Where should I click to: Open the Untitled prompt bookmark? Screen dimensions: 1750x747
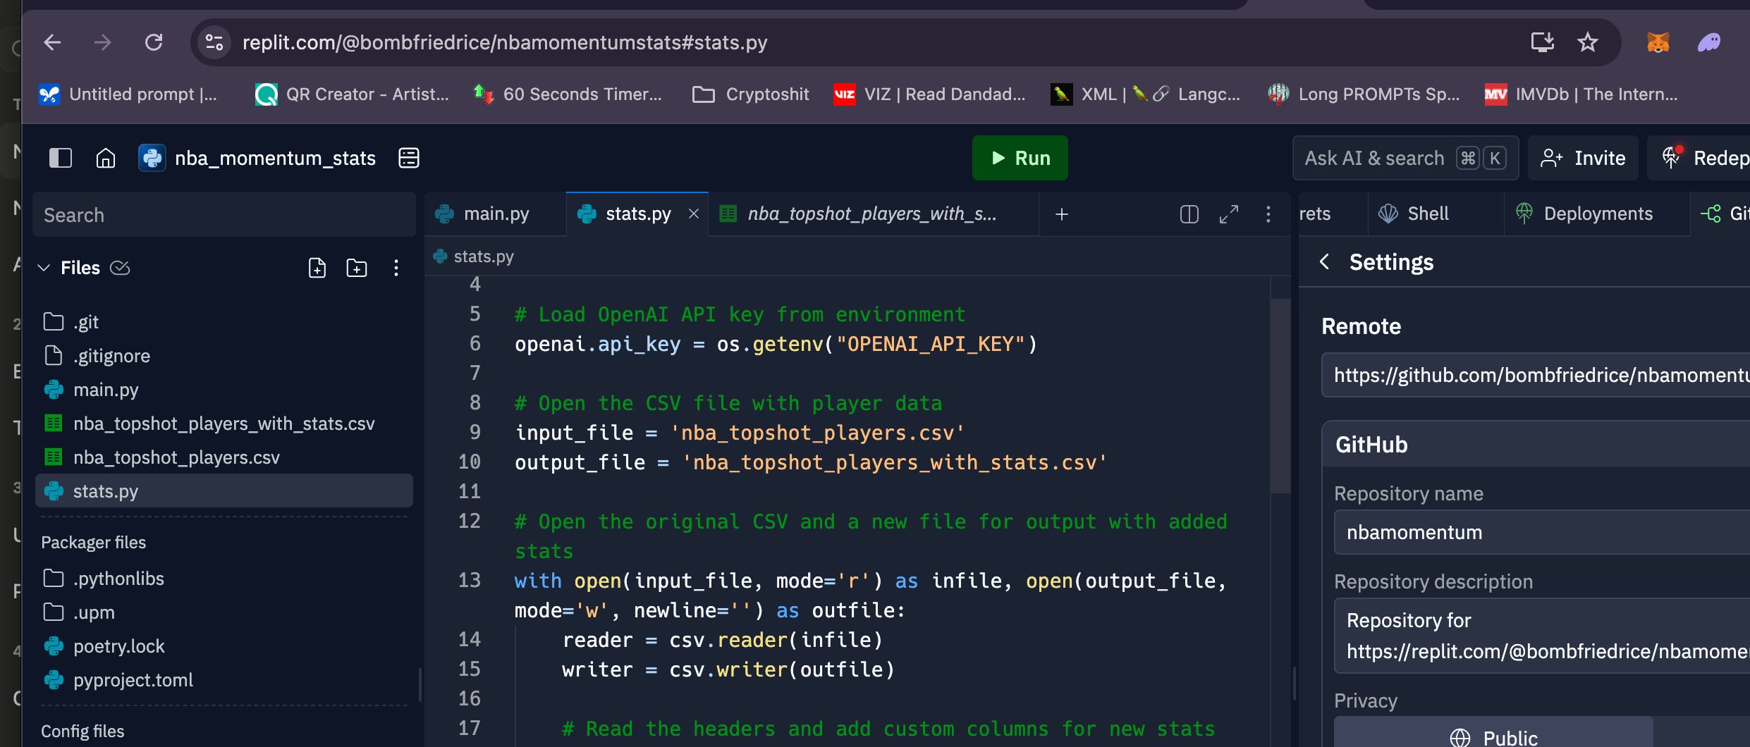128,94
